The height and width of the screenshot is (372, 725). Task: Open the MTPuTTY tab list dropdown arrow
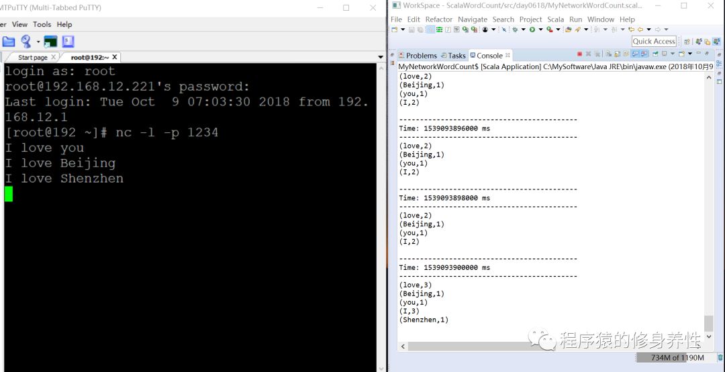point(381,57)
